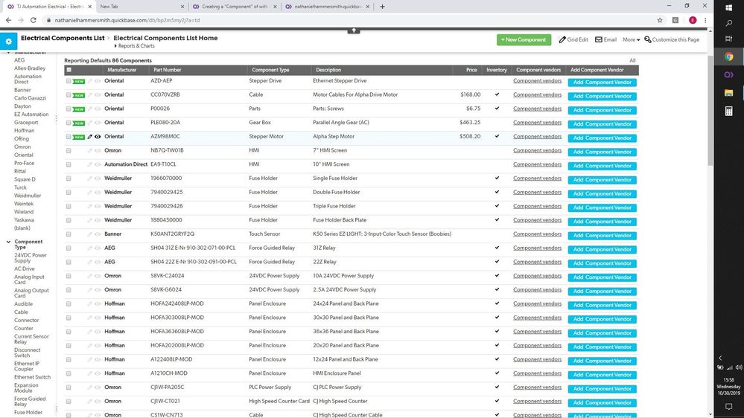Open the Chrome icon in taskbar
Viewport: 744px width, 418px height.
(729, 57)
